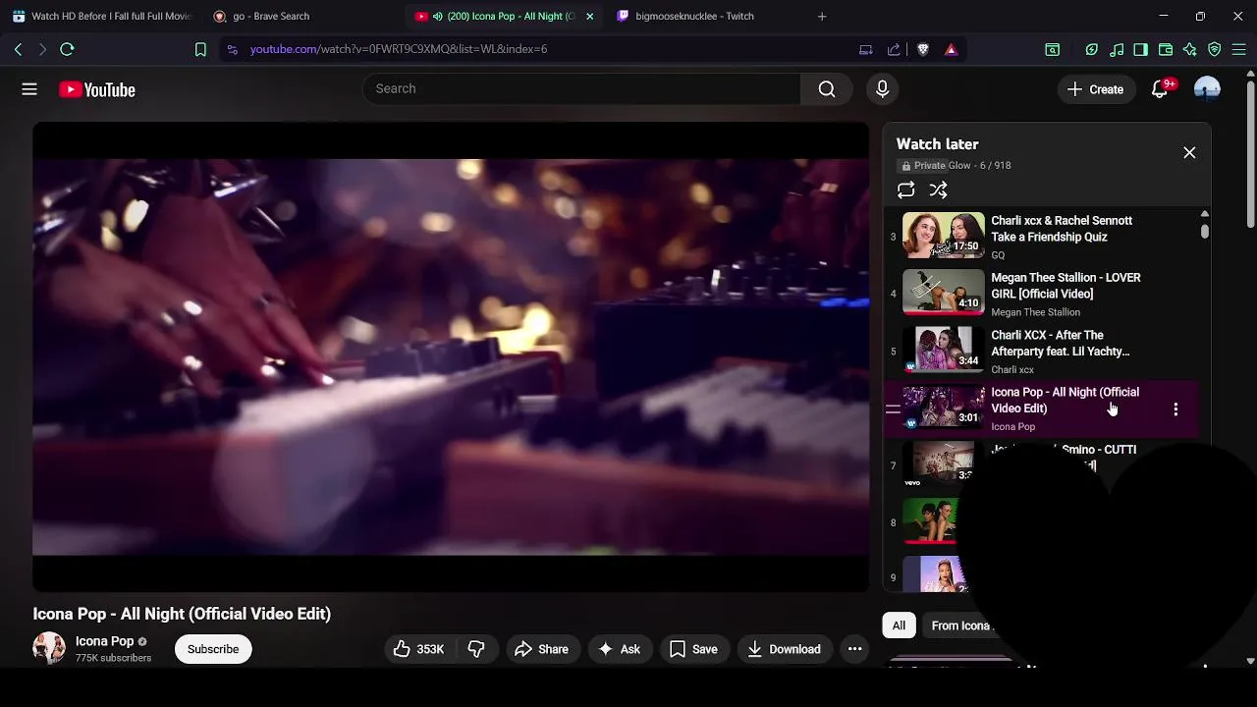The image size is (1257, 707).
Task: Switch to the go - Brave Search tab
Action: [x=270, y=16]
